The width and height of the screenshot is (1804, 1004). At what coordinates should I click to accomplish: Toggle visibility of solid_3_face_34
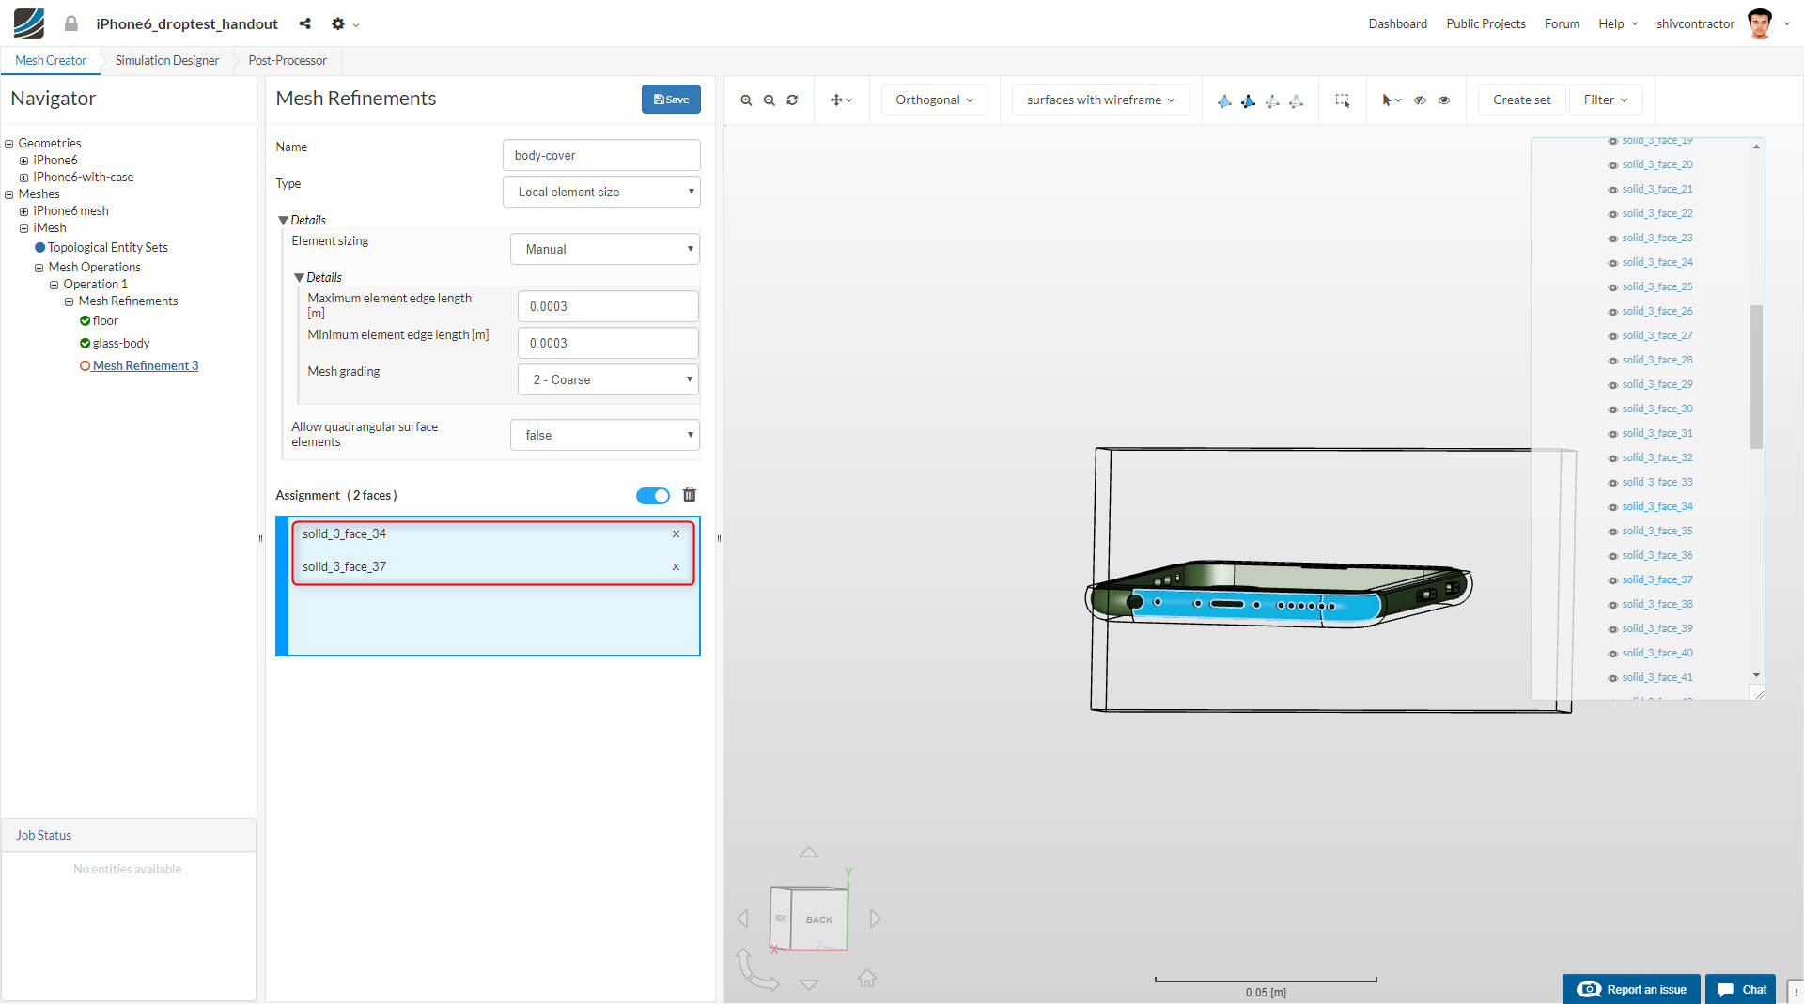pyautogui.click(x=1613, y=507)
